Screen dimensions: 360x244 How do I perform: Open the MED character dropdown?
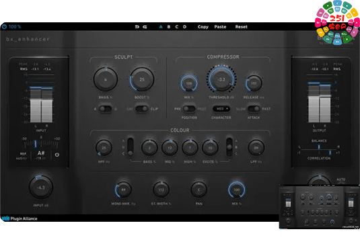[x=221, y=109]
